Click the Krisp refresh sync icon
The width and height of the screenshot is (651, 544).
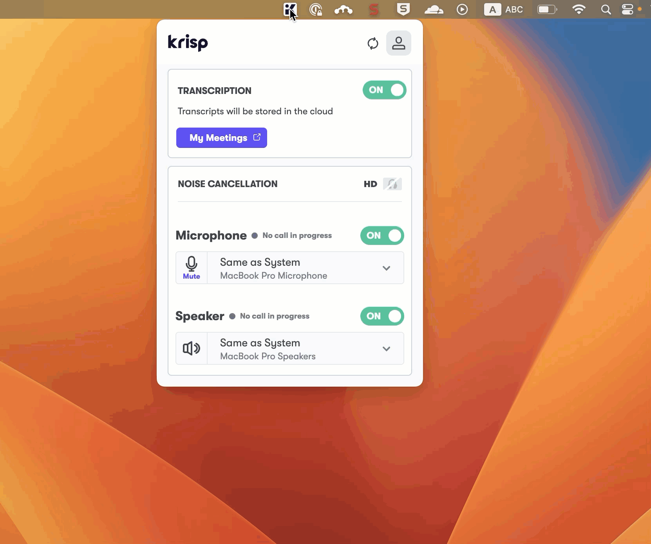[x=373, y=43]
